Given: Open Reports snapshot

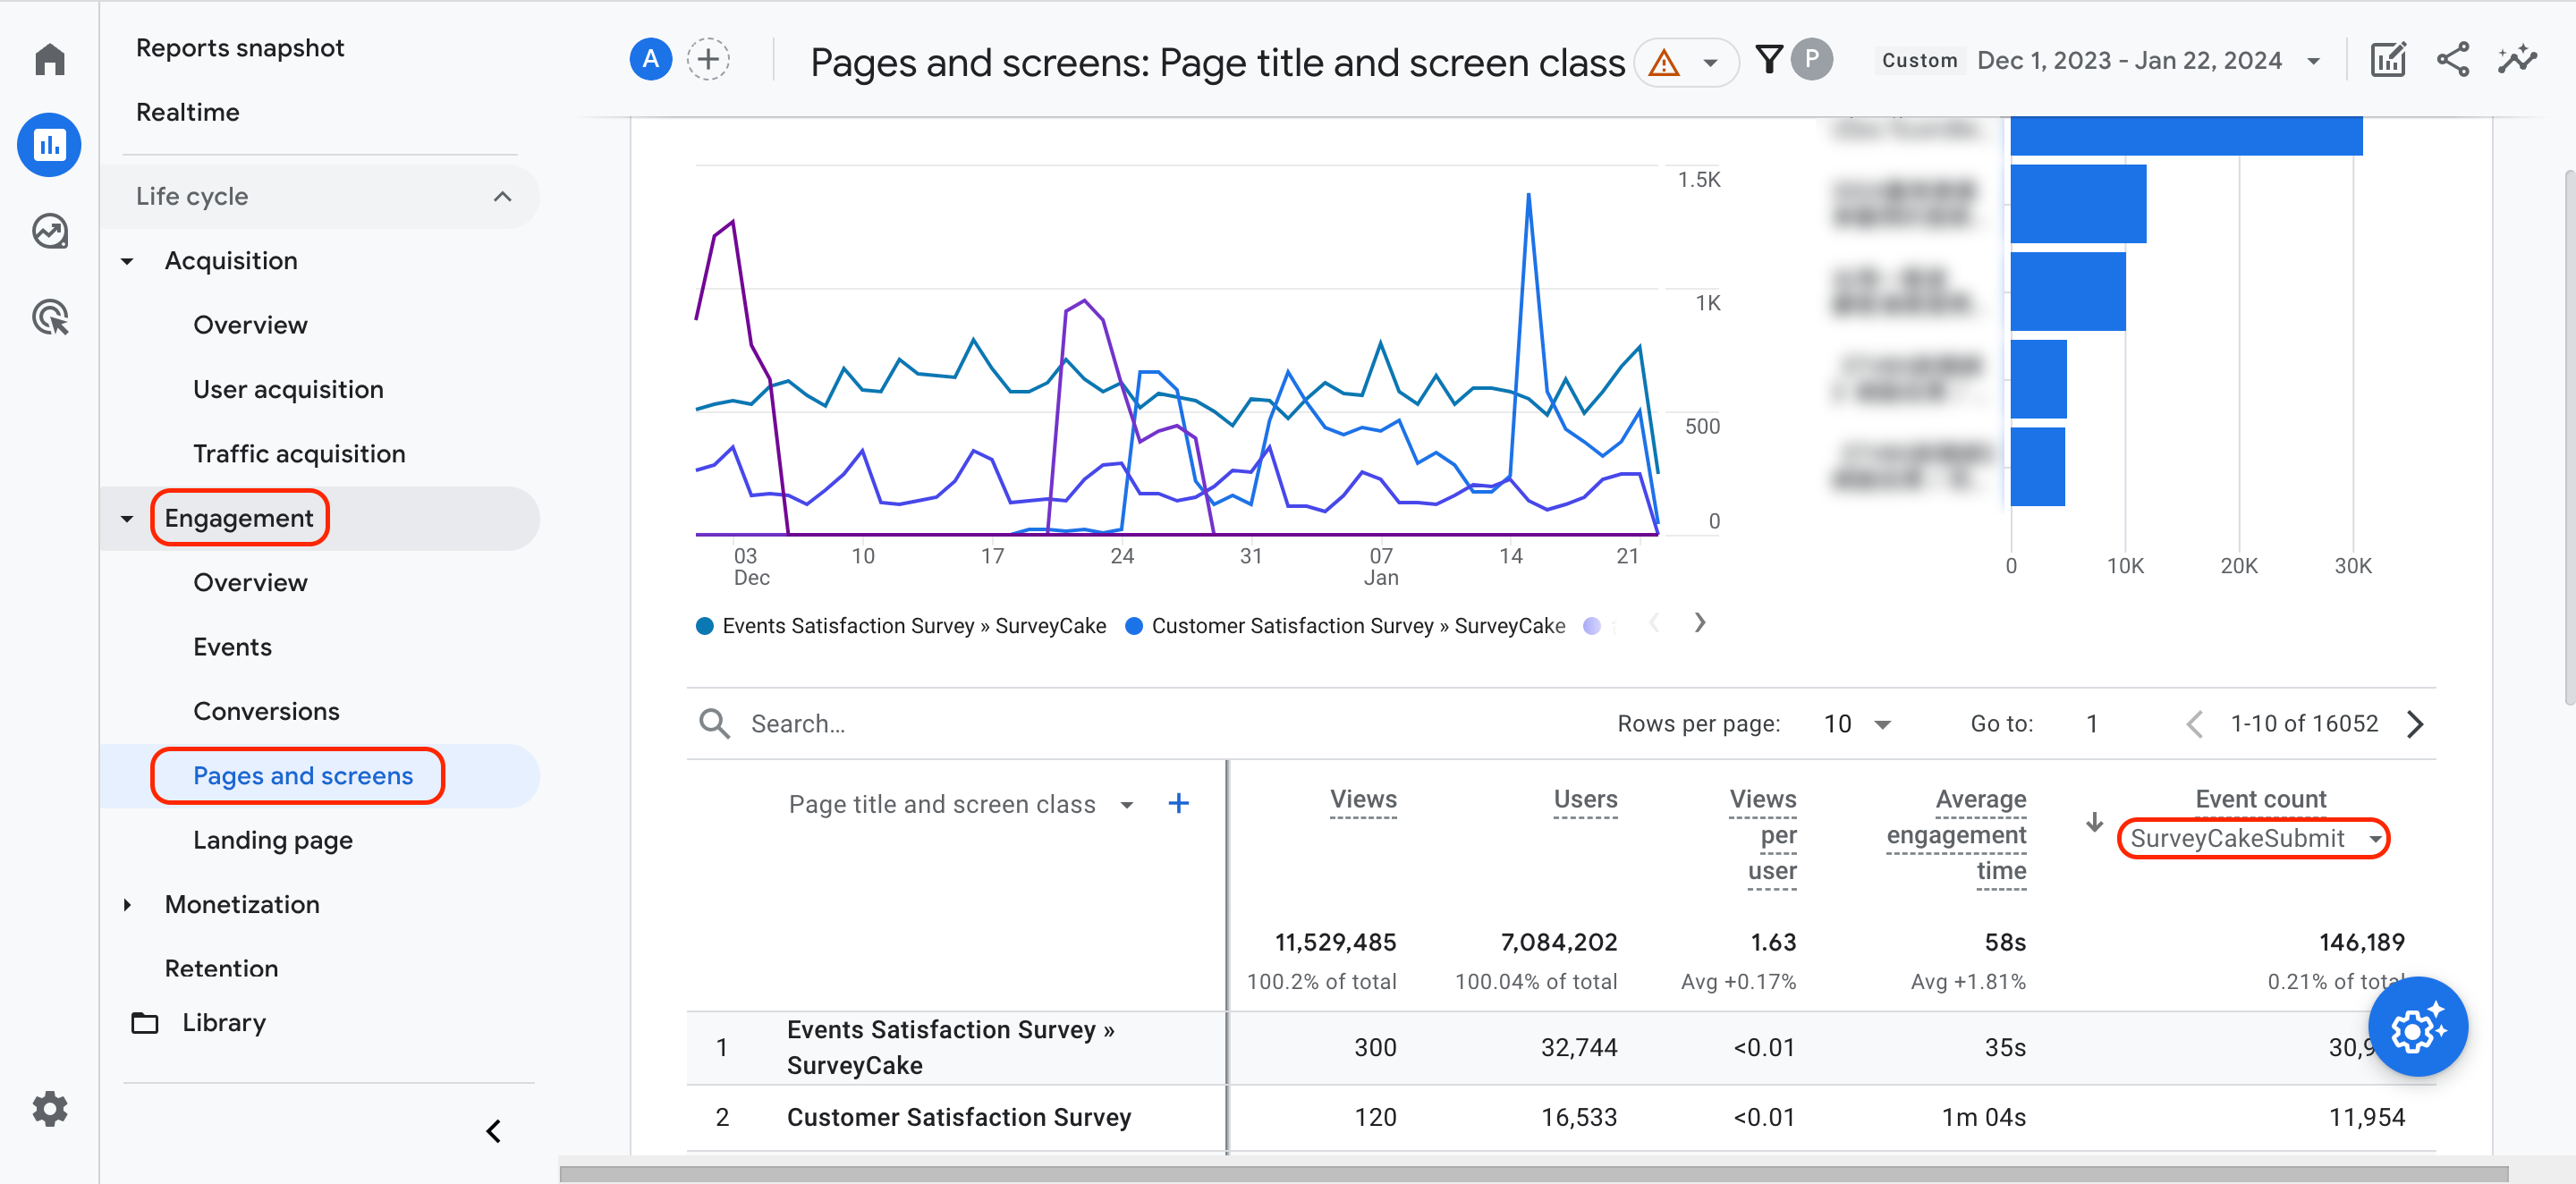Looking at the screenshot, I should pos(240,47).
